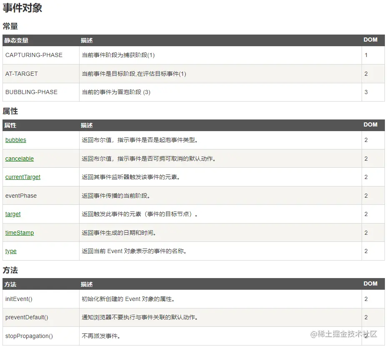Click description 返回事件传播的当前阶段

pos(116,196)
